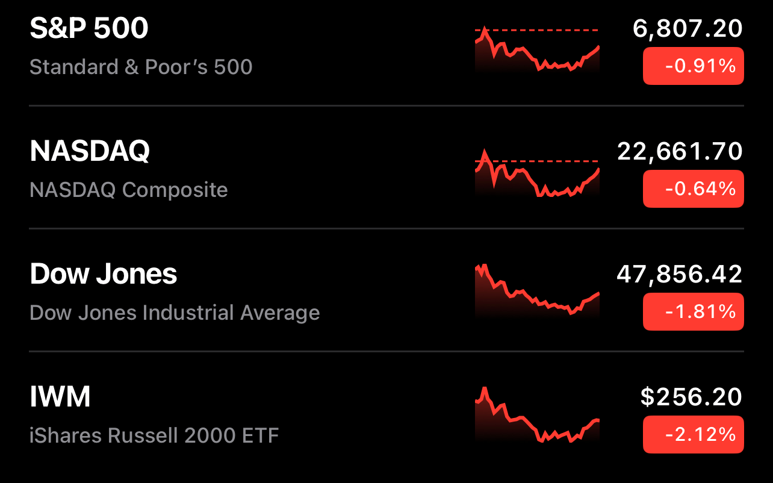Select the NASDAQ ticker name
The height and width of the screenshot is (483, 773).
point(90,151)
